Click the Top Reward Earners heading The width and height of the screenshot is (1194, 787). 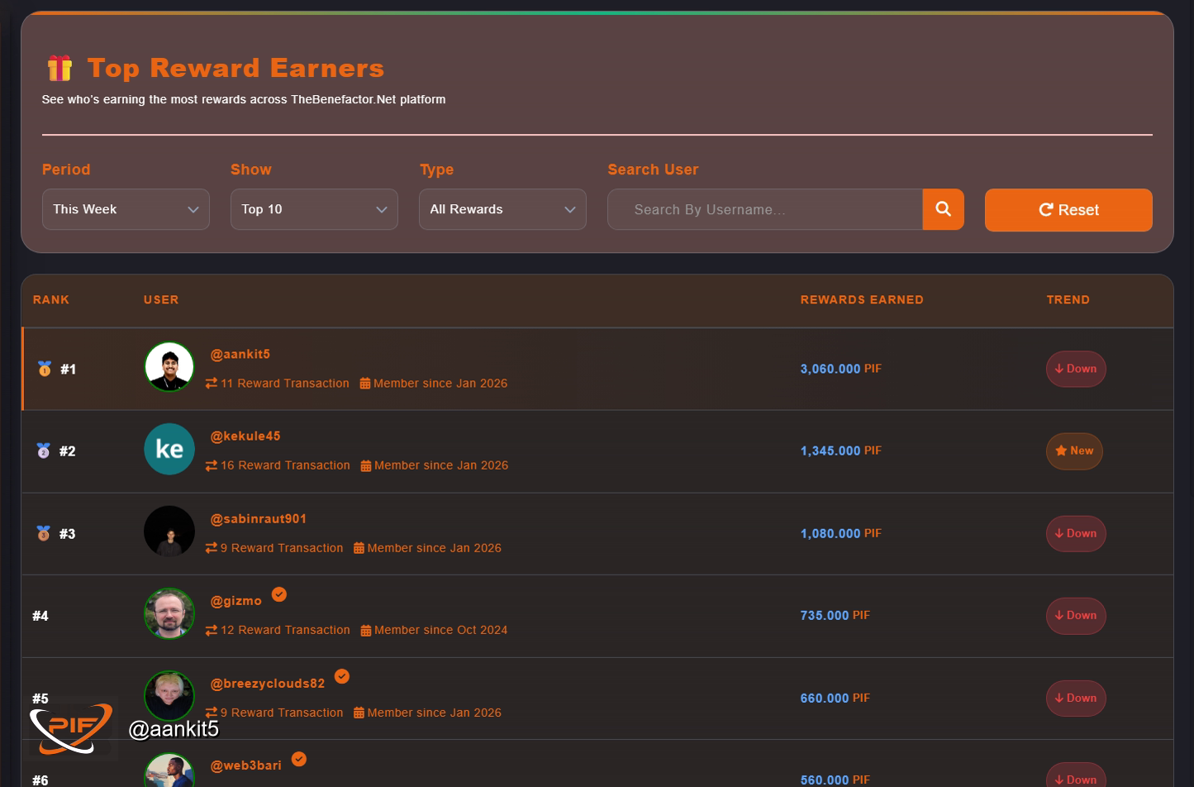point(235,68)
